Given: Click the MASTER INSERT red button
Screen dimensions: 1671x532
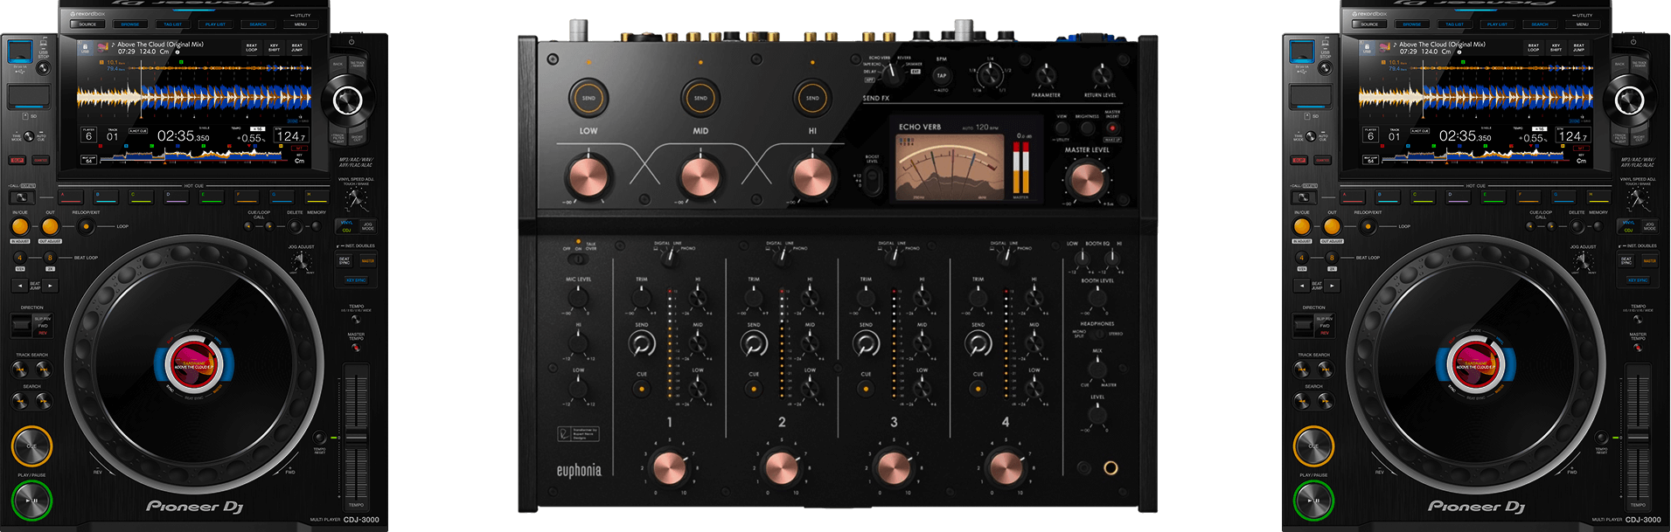Looking at the screenshot, I should click(1111, 128).
